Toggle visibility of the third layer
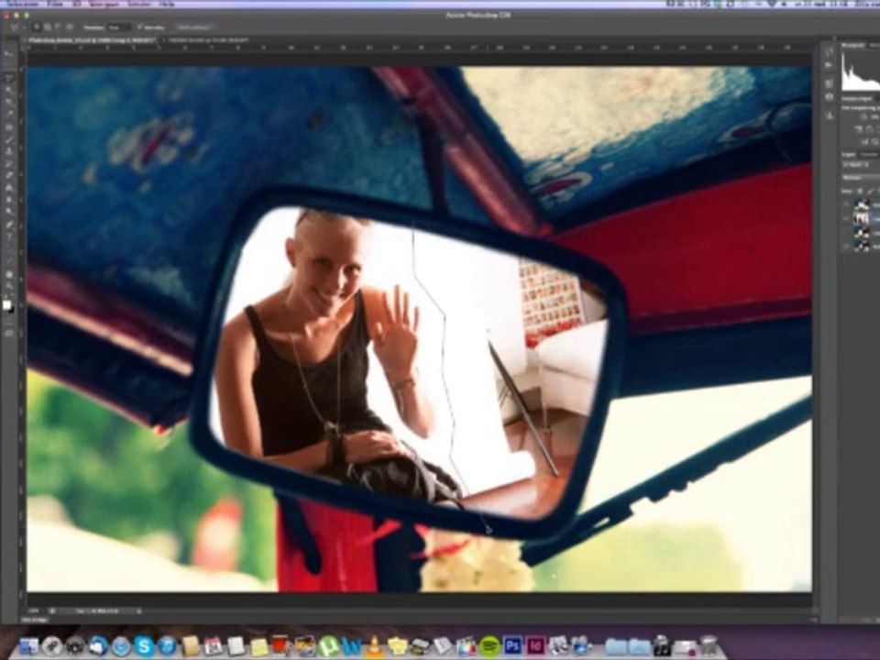Image resolution: width=880 pixels, height=660 pixels. pyautogui.click(x=846, y=232)
